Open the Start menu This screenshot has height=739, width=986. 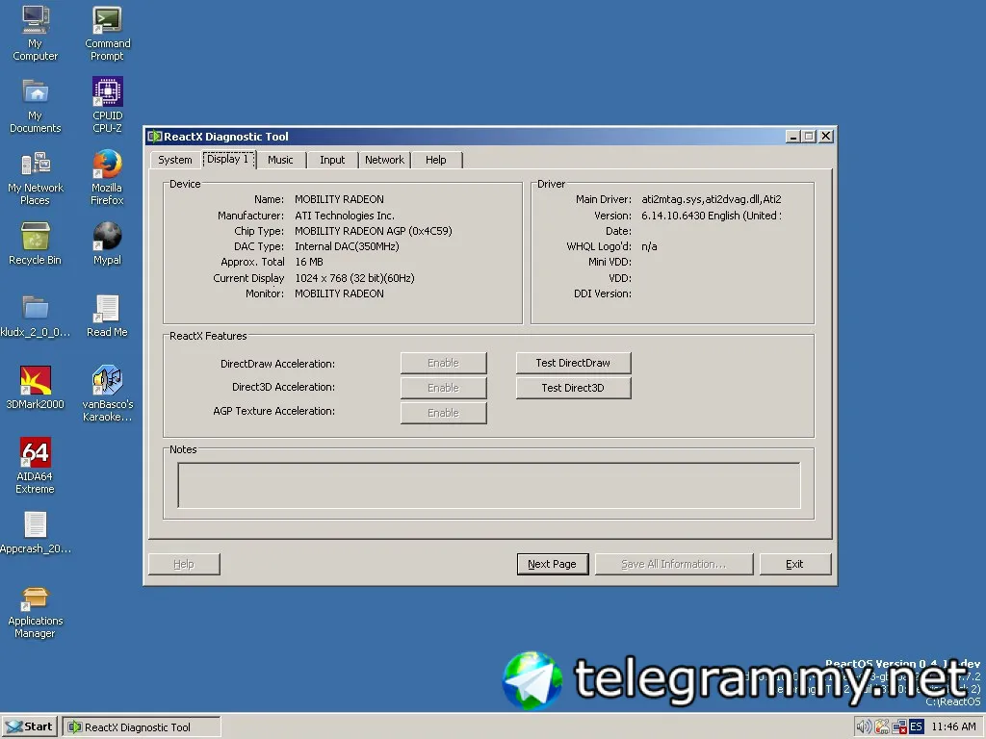pos(30,726)
